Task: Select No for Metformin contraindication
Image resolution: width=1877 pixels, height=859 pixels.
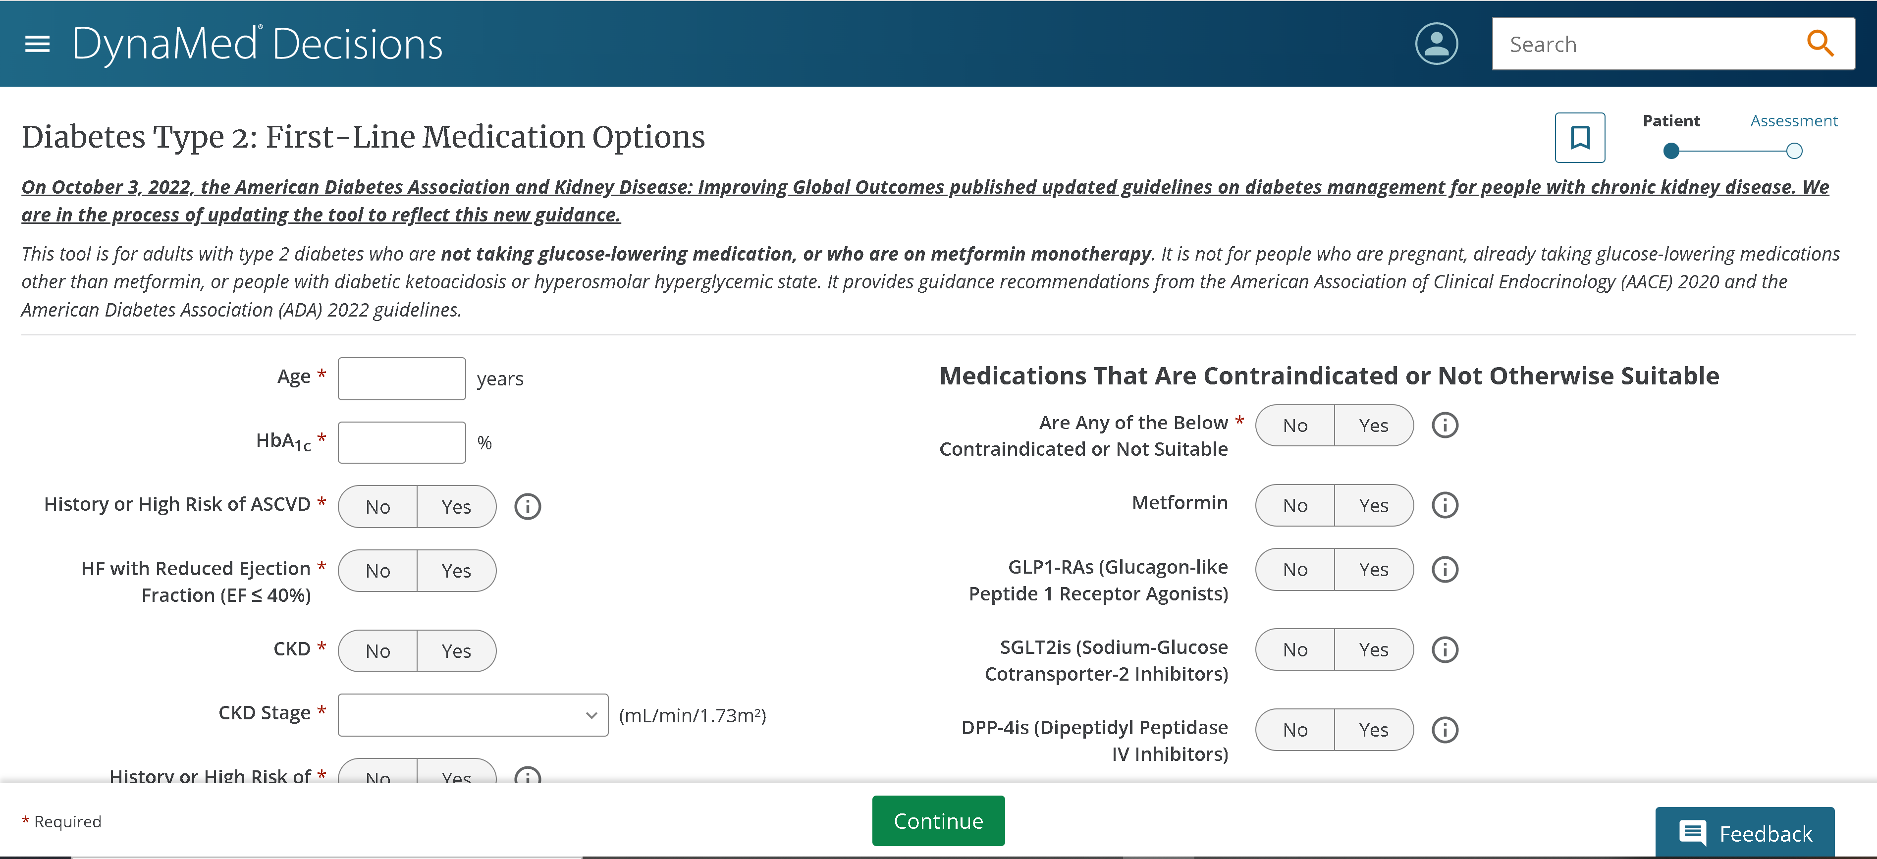Action: point(1295,505)
